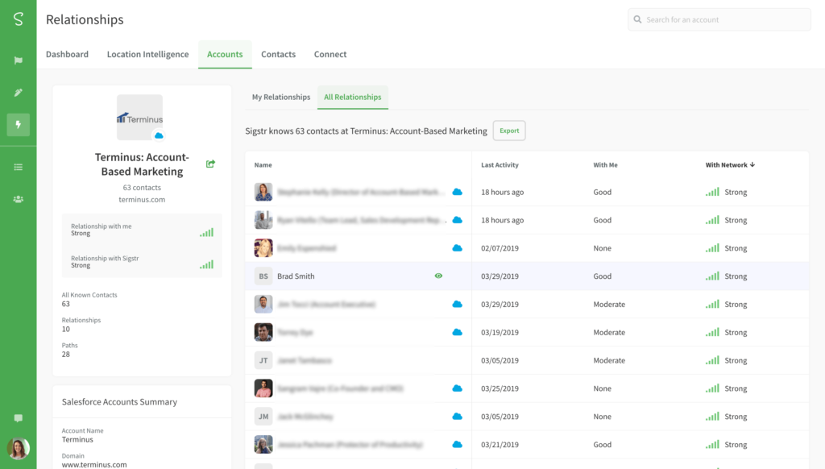Open the flag icon in the sidebar
This screenshot has height=469, width=825.
coord(19,60)
